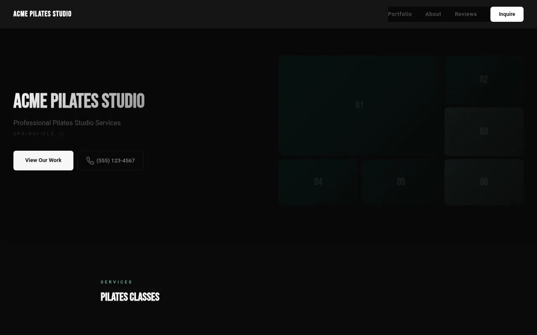The width and height of the screenshot is (537, 335).
Task: Click the ACME PILATES STUDIO logo
Action: click(x=42, y=14)
